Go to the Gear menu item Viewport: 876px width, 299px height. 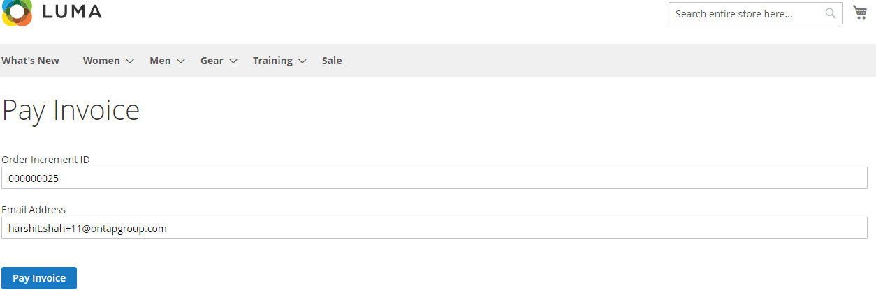(212, 61)
